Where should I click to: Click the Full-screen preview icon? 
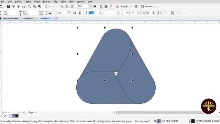[95, 6]
